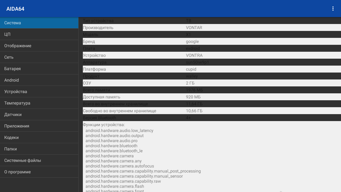Viewport: 341px width, 192px height.
Task: Click the android.hardware.bluetooth_le entry
Action: 114,151
